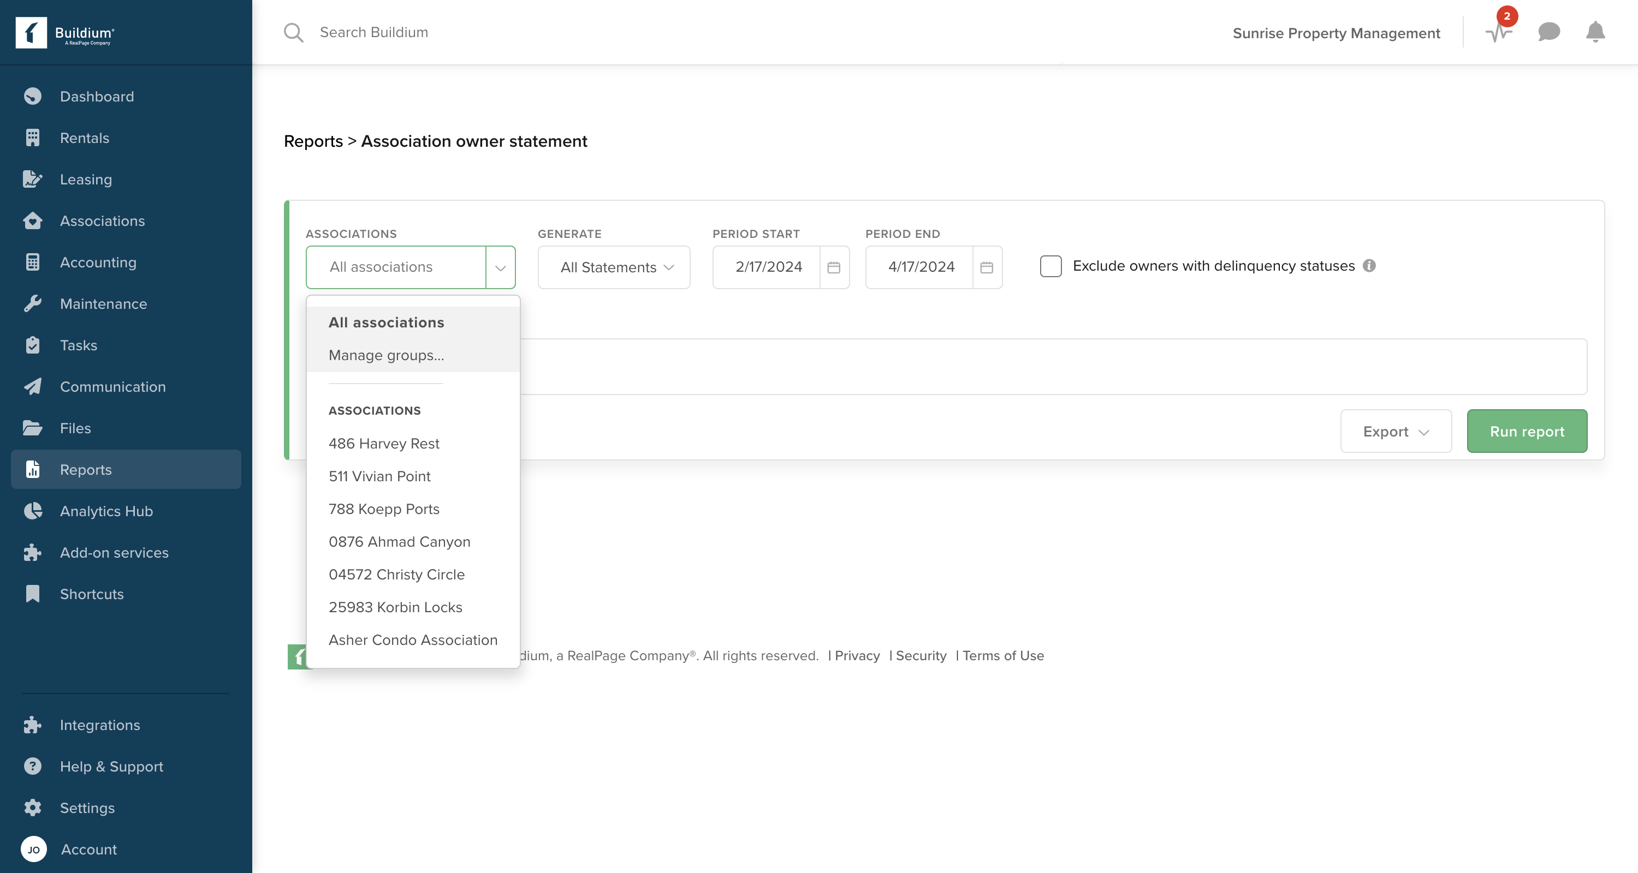Choose Asher Condo Association option
The height and width of the screenshot is (873, 1638).
413,640
